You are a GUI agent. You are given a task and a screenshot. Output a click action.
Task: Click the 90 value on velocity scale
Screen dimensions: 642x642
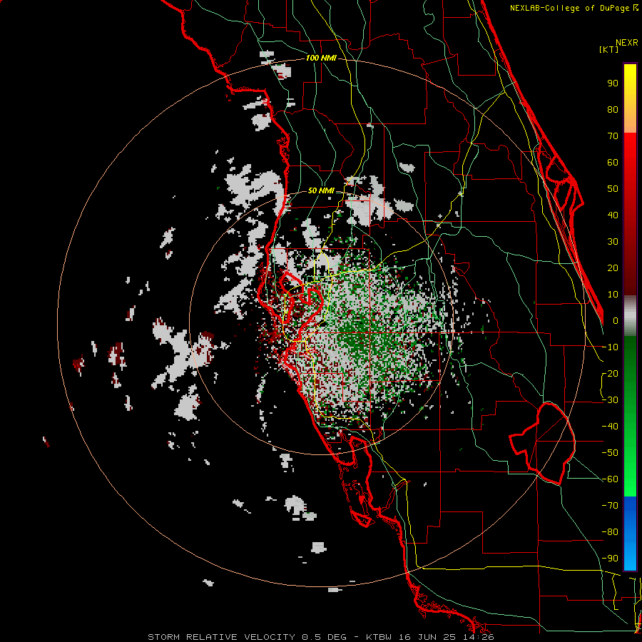[x=613, y=83]
